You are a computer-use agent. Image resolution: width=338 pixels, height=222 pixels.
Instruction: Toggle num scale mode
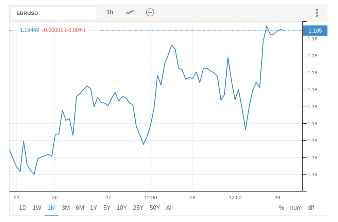click(296, 208)
